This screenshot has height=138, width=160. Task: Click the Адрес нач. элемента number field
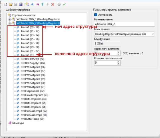pyautogui.click(x=105, y=53)
